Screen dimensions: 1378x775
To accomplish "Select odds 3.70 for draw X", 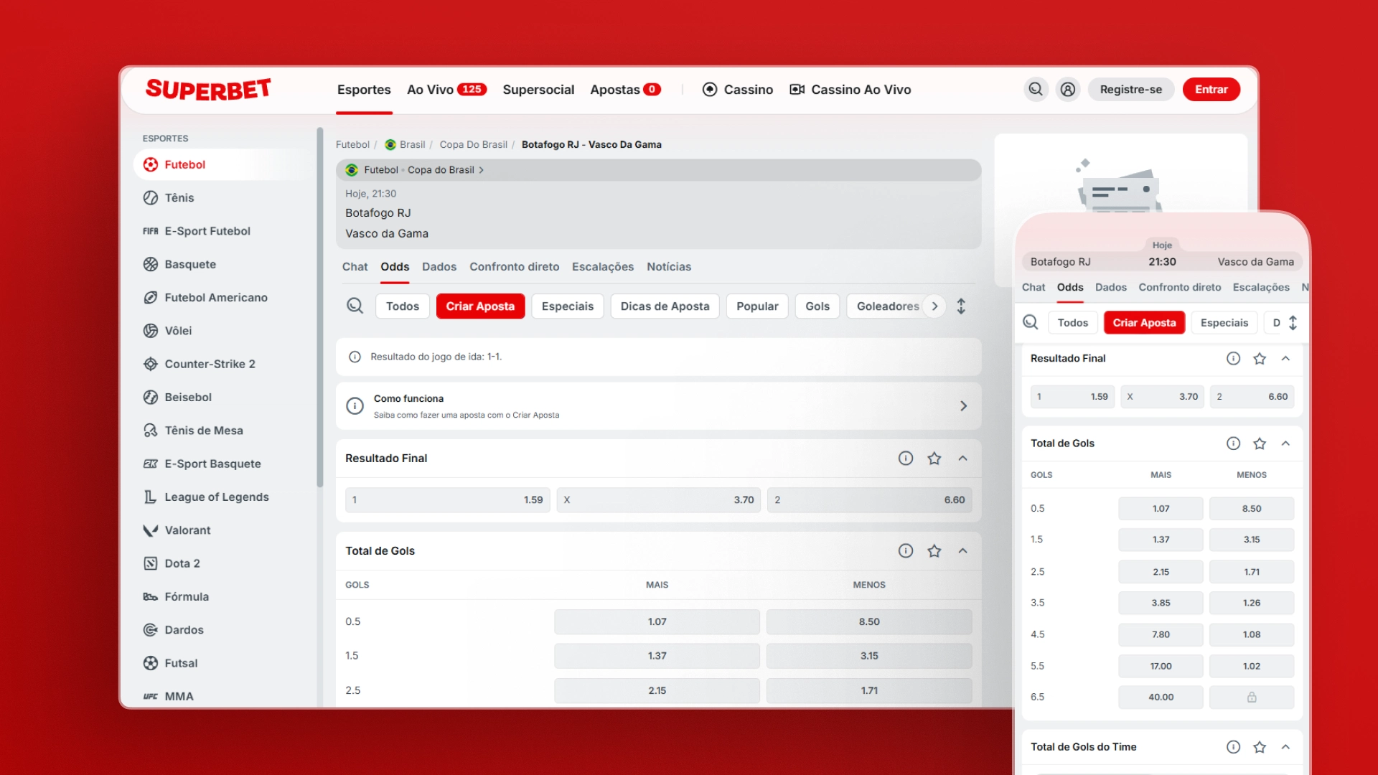I will point(658,499).
